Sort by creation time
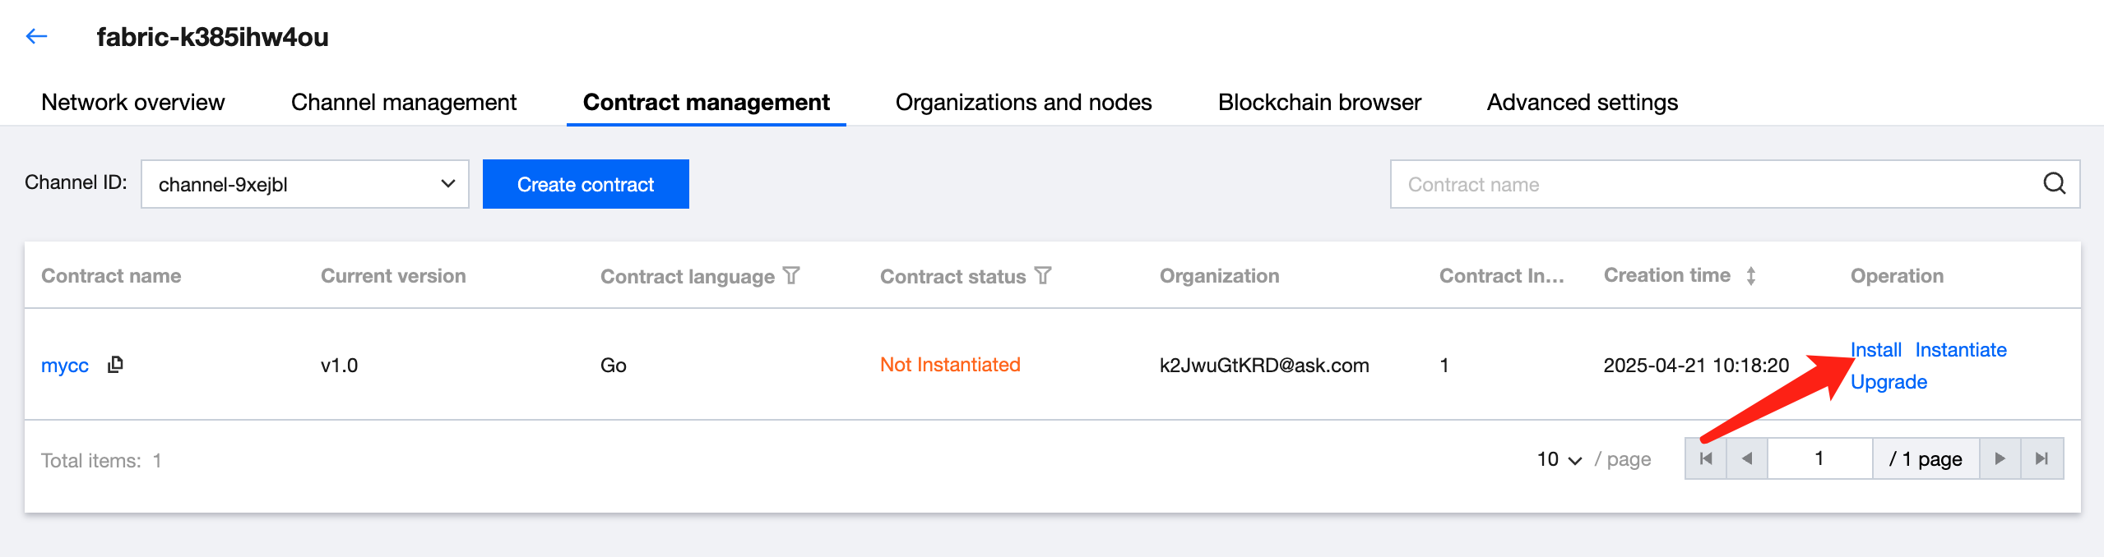2104x557 pixels. coord(1751,276)
